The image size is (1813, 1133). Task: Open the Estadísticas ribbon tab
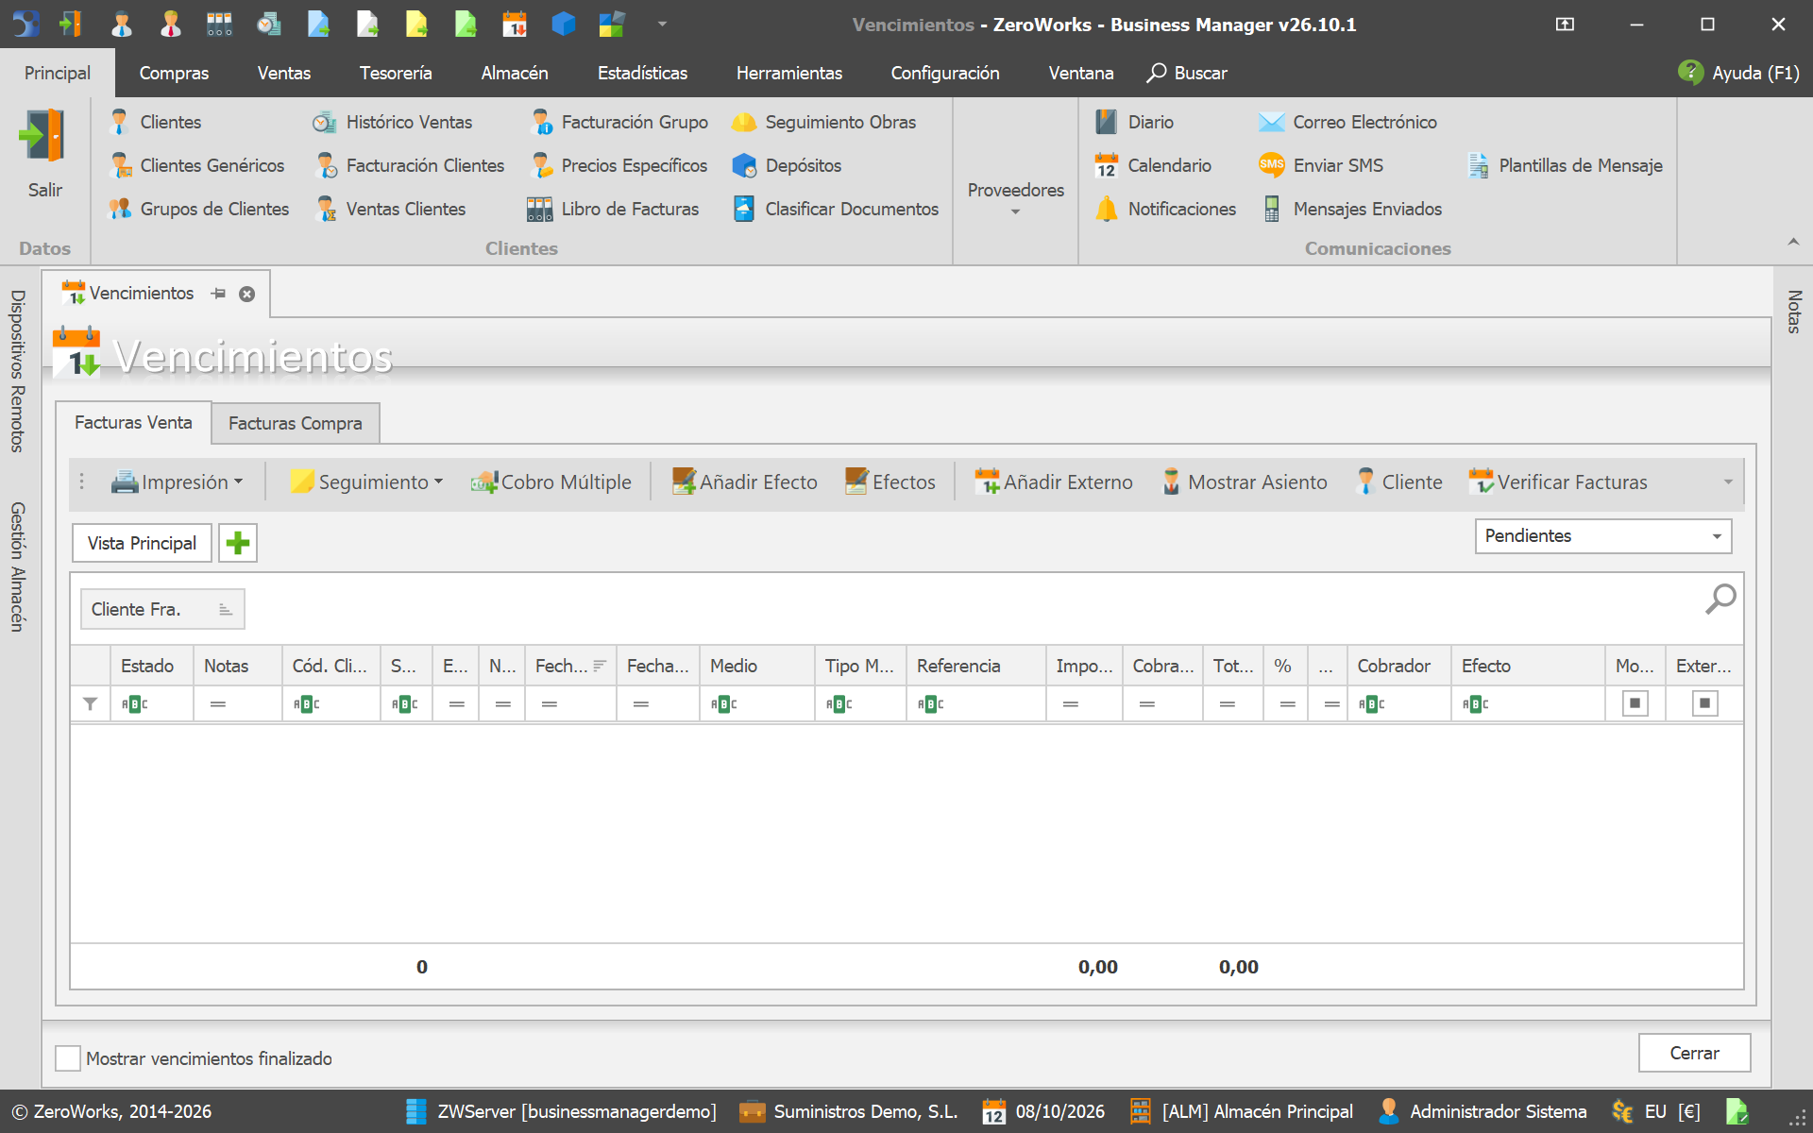click(x=642, y=73)
